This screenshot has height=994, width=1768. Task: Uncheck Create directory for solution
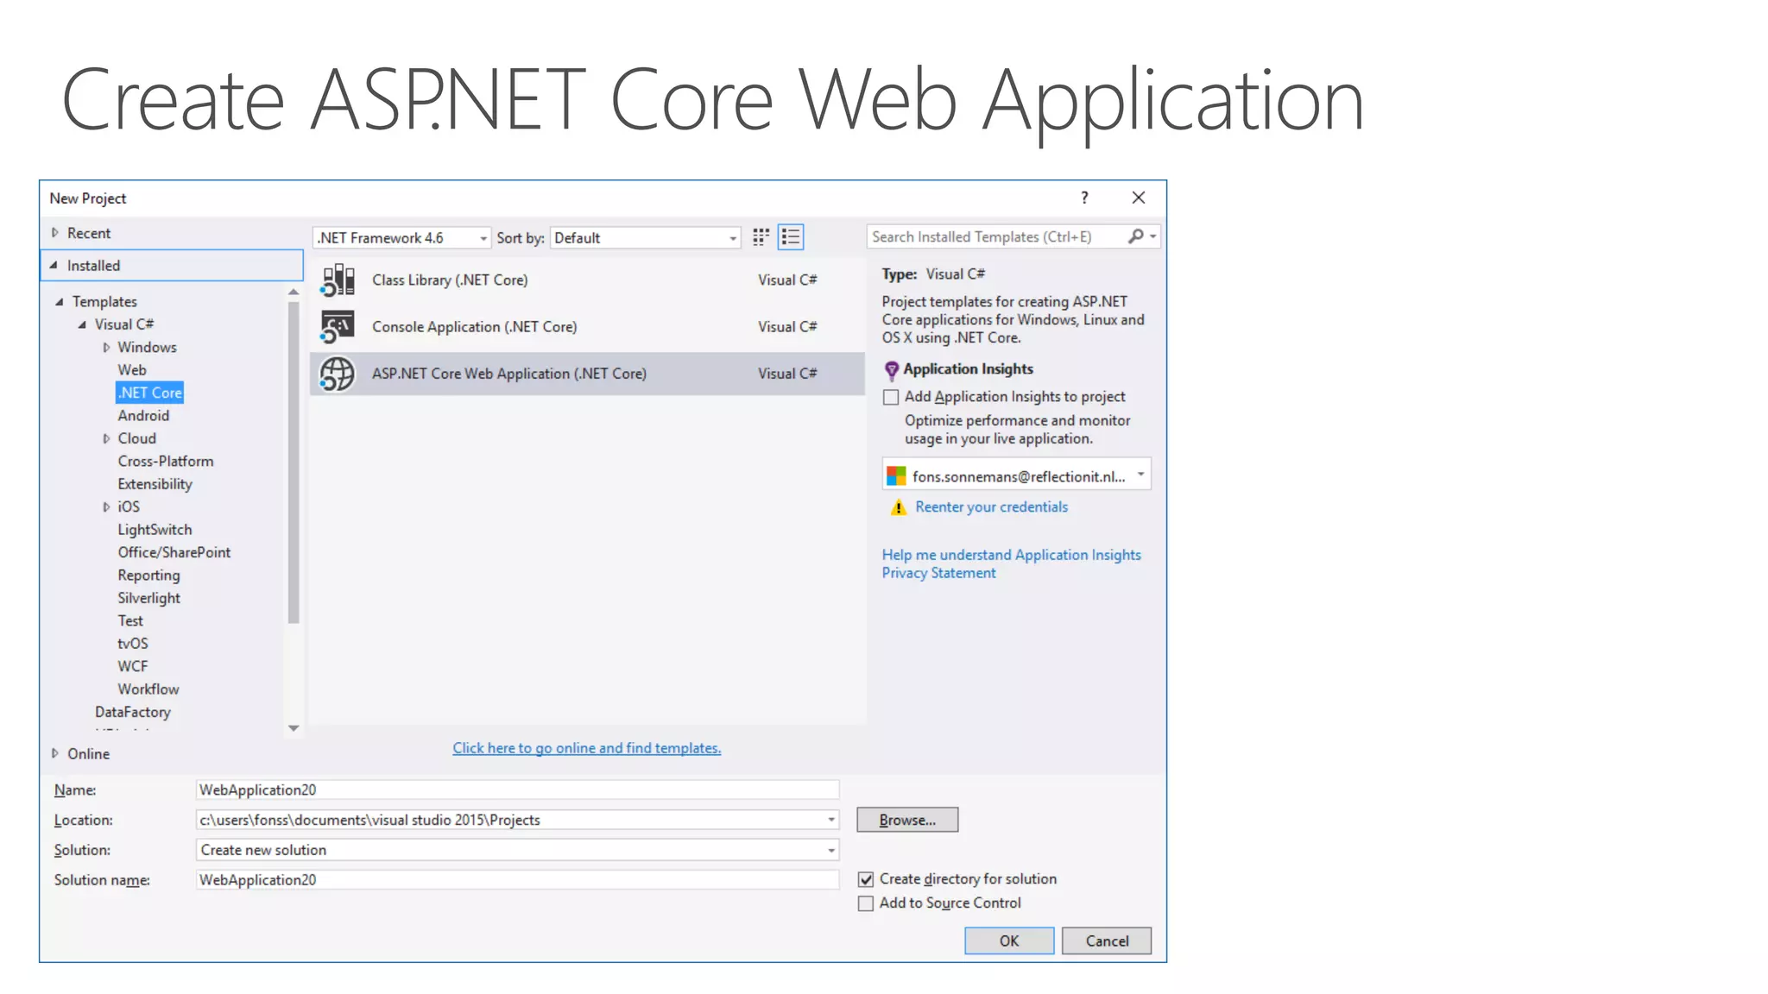[x=866, y=879]
